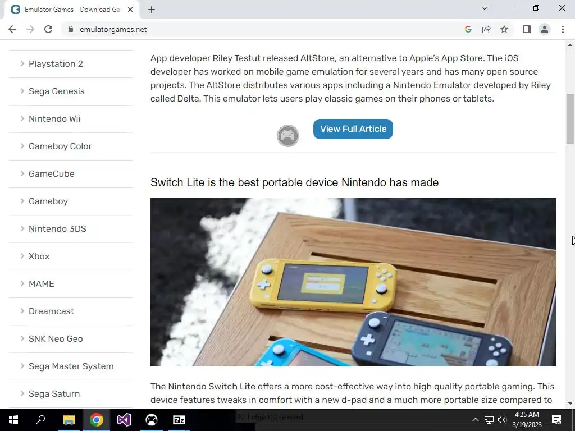Open the Chrome three-dot menu
Viewport: 575px width, 431px height.
point(563,29)
